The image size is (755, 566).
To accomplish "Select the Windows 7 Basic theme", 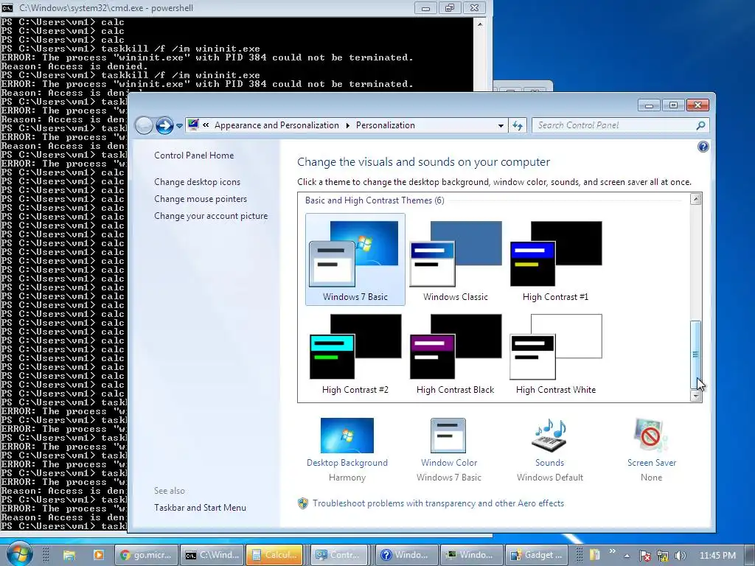I will (355, 260).
